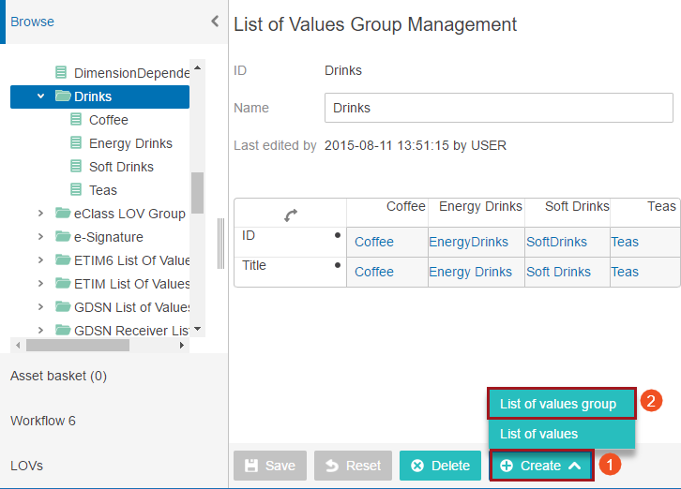
Task: Click the list icon beside Energy Drinks in tree
Action: [x=76, y=142]
